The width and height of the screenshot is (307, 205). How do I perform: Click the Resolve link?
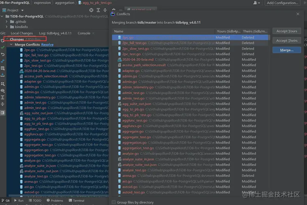click(48, 44)
